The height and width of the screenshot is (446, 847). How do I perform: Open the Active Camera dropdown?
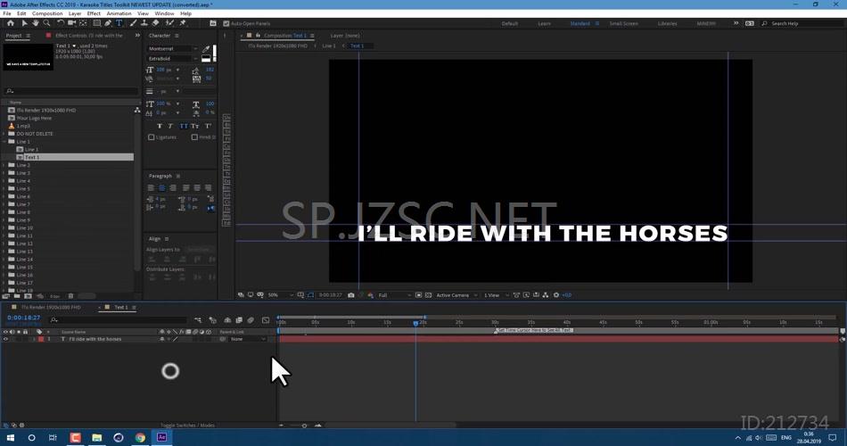pyautogui.click(x=456, y=295)
